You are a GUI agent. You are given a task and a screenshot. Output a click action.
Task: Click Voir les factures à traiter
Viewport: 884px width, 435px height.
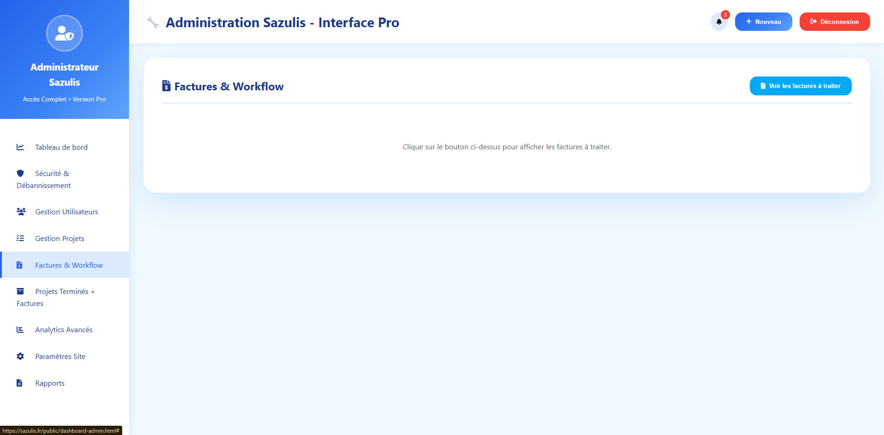(x=800, y=86)
